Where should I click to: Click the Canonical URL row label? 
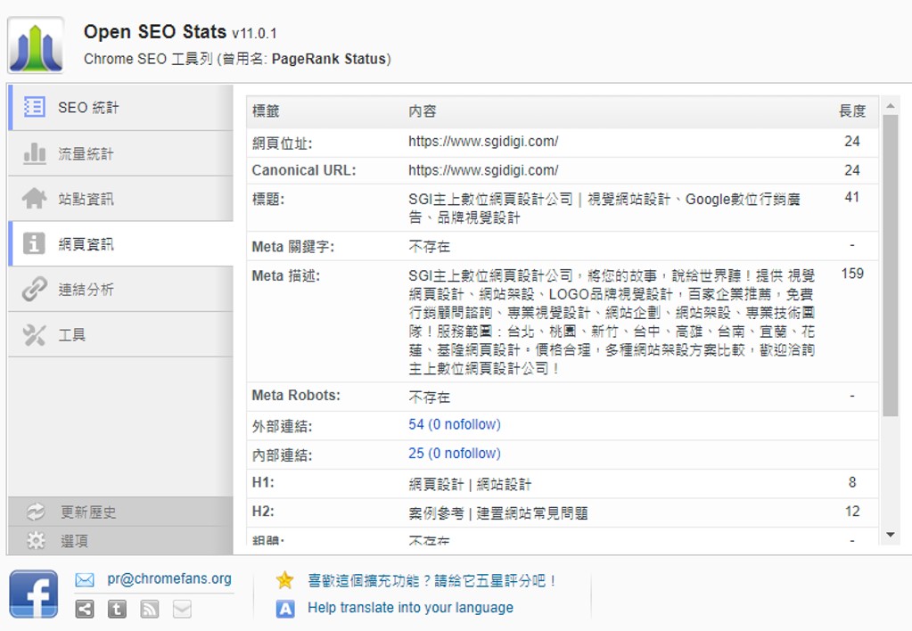(304, 170)
